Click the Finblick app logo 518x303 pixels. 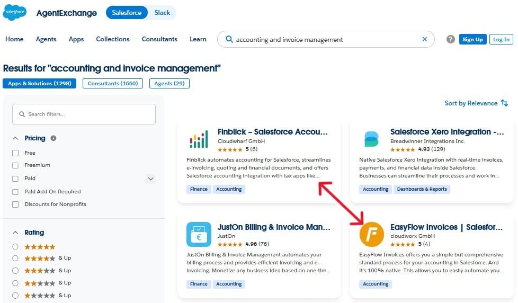[199, 139]
